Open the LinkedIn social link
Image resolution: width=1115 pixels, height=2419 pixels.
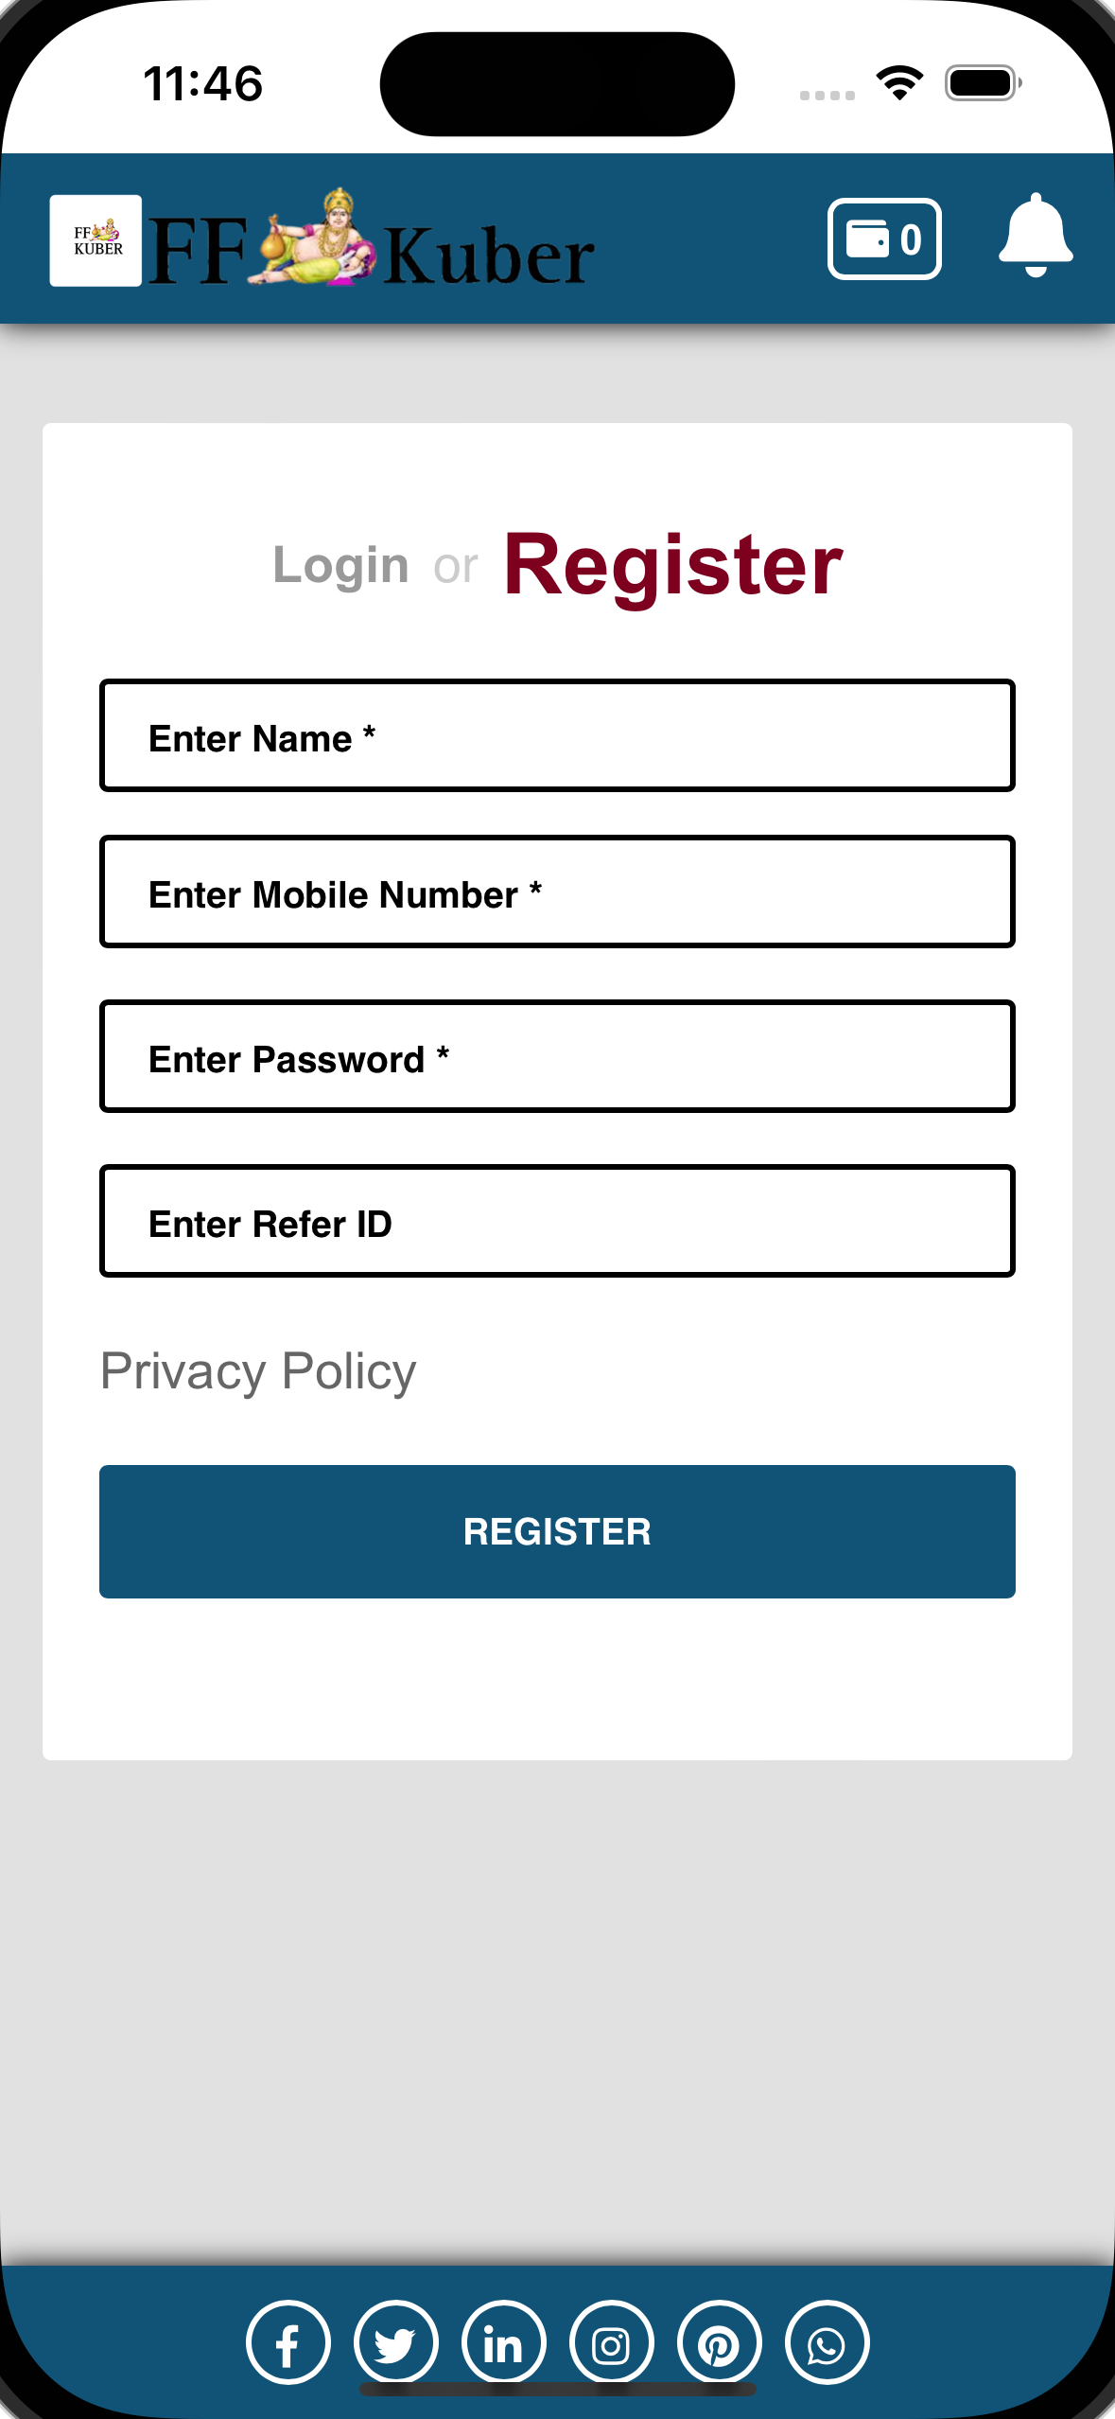[x=504, y=2342]
